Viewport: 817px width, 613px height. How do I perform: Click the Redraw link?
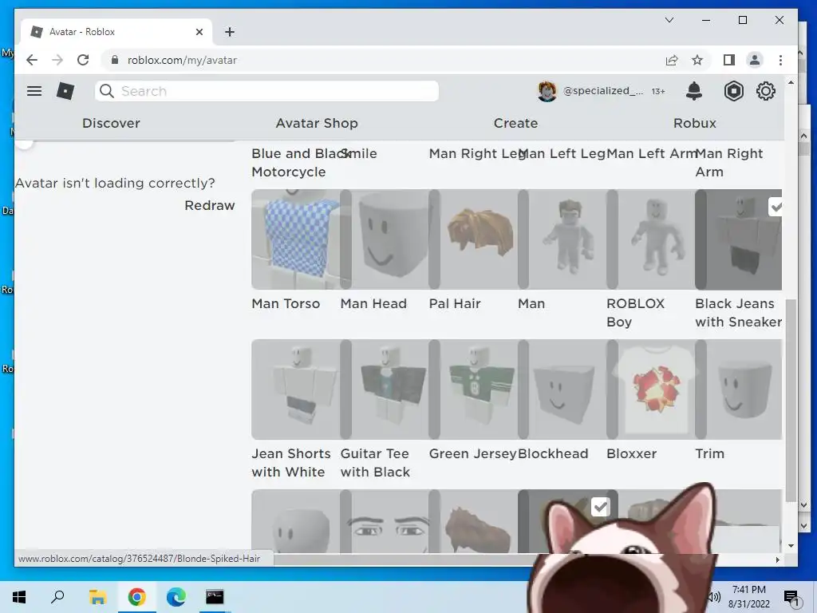tap(210, 205)
